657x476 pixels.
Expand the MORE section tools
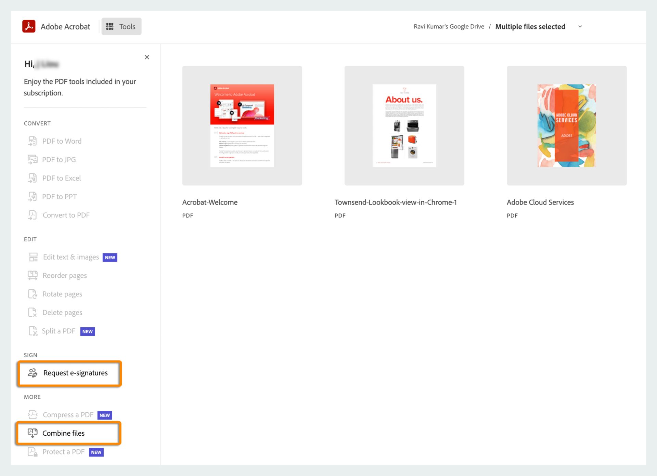coord(31,397)
